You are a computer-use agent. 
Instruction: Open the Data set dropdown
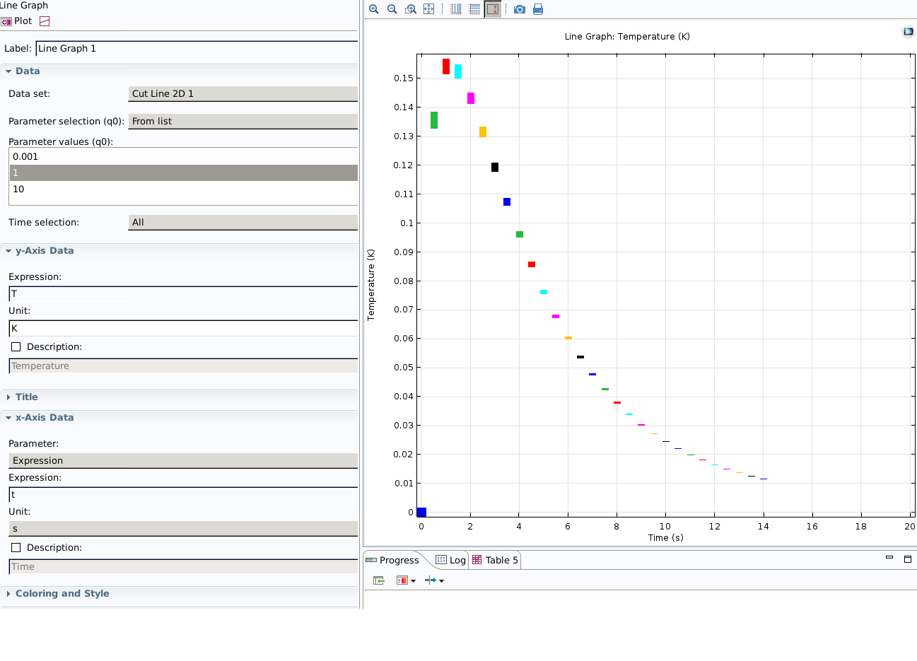pos(243,94)
